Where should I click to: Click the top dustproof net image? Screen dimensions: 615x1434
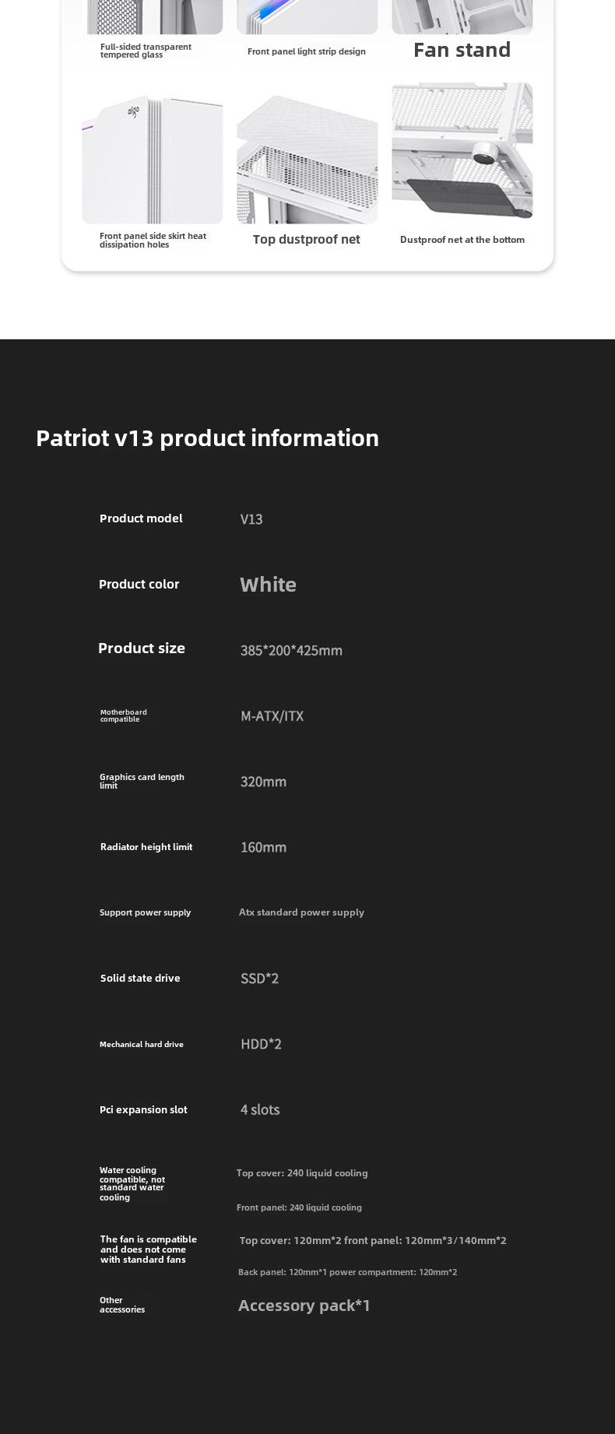click(307, 159)
